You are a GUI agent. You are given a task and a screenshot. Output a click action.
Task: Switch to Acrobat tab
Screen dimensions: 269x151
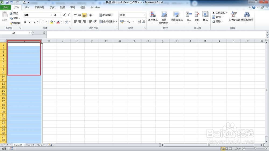(95, 7)
